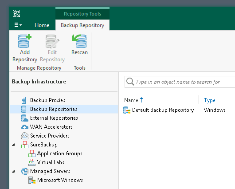The height and width of the screenshot is (189, 235).
Task: Click the Edit Repository icon
Action: click(52, 41)
